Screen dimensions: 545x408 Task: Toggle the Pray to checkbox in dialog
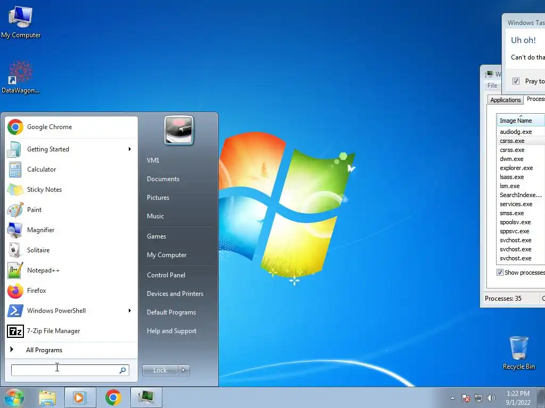516,81
